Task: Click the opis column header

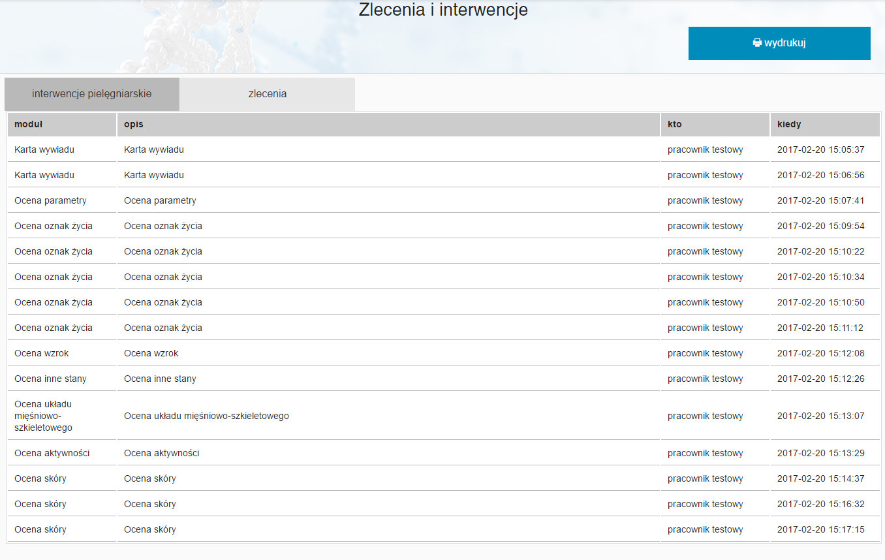Action: (388, 124)
